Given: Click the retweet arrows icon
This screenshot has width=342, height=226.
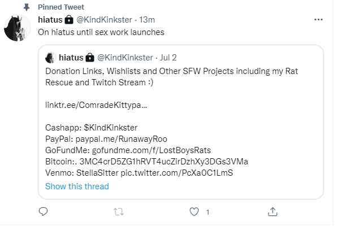Looking at the screenshot, I should (119, 212).
